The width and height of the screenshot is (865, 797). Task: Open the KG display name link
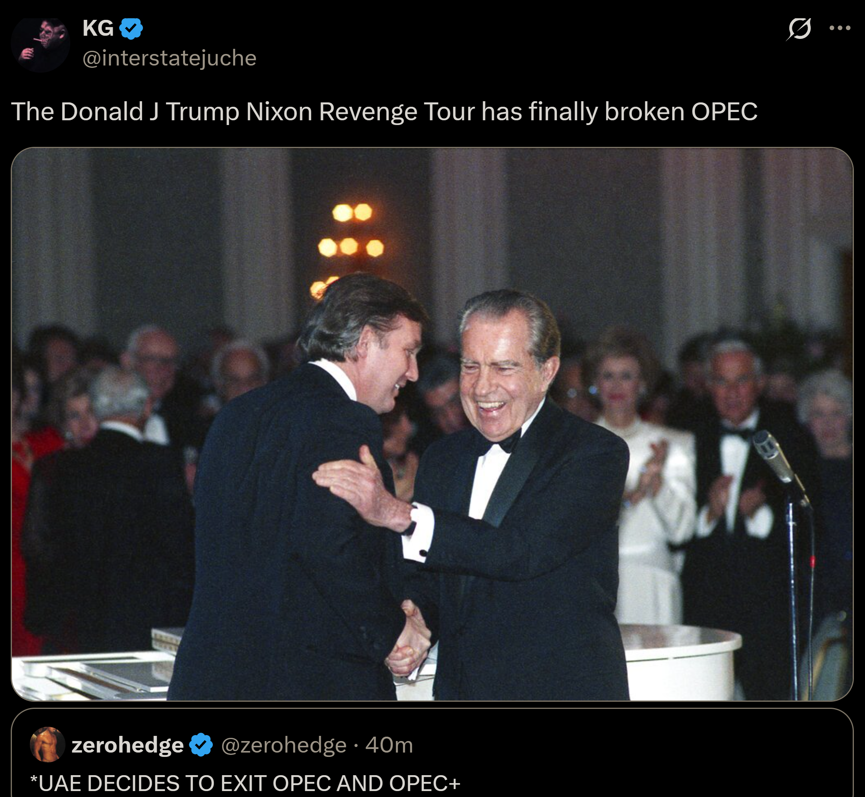tap(98, 29)
